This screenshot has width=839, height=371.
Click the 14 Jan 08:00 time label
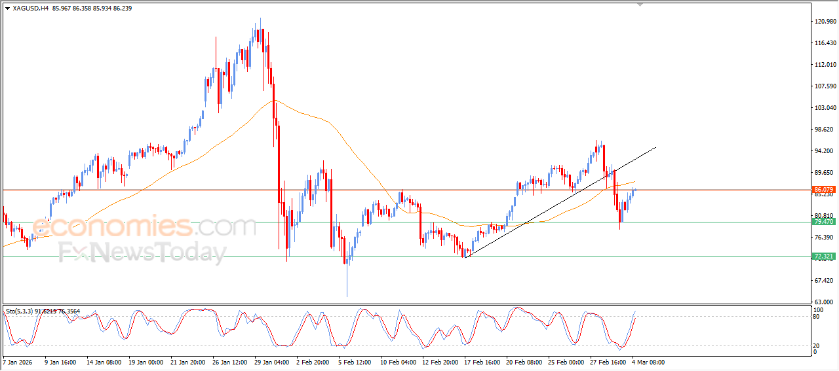click(x=103, y=362)
